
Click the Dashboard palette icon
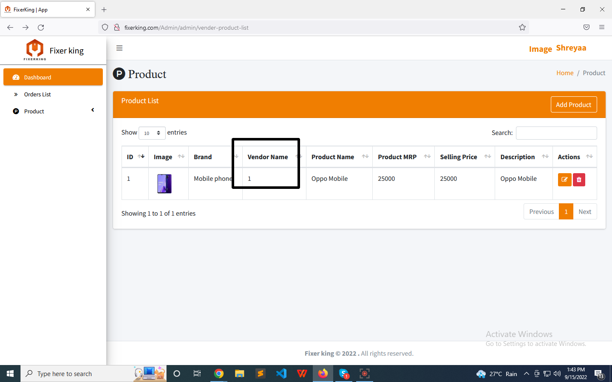coord(16,77)
